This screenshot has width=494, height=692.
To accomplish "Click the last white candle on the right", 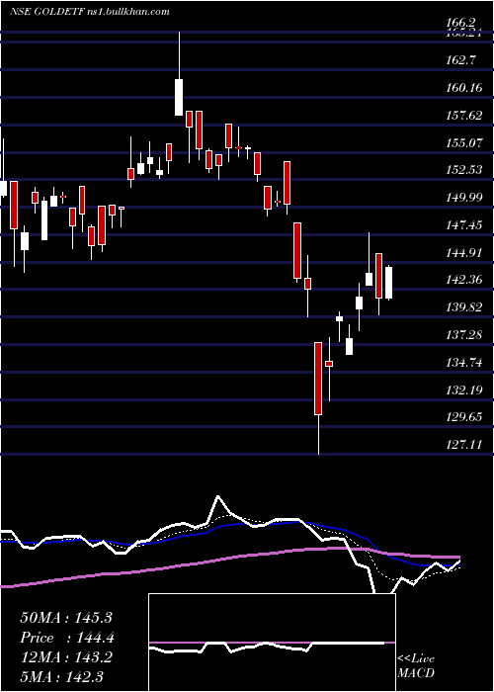I will point(388,283).
